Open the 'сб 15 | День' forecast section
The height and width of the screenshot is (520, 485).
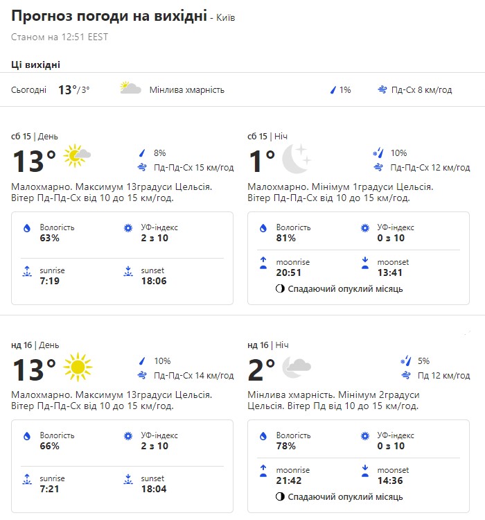(35, 136)
